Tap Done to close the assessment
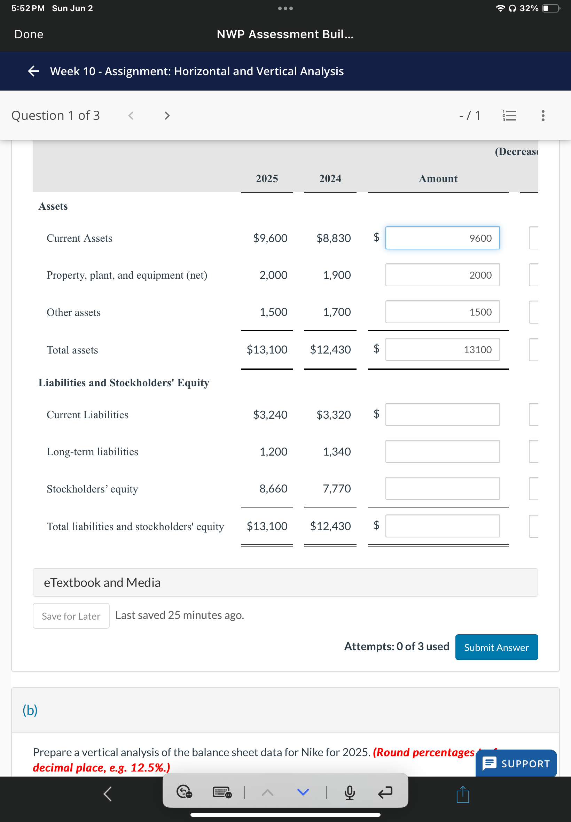The width and height of the screenshot is (571, 822). [x=29, y=34]
